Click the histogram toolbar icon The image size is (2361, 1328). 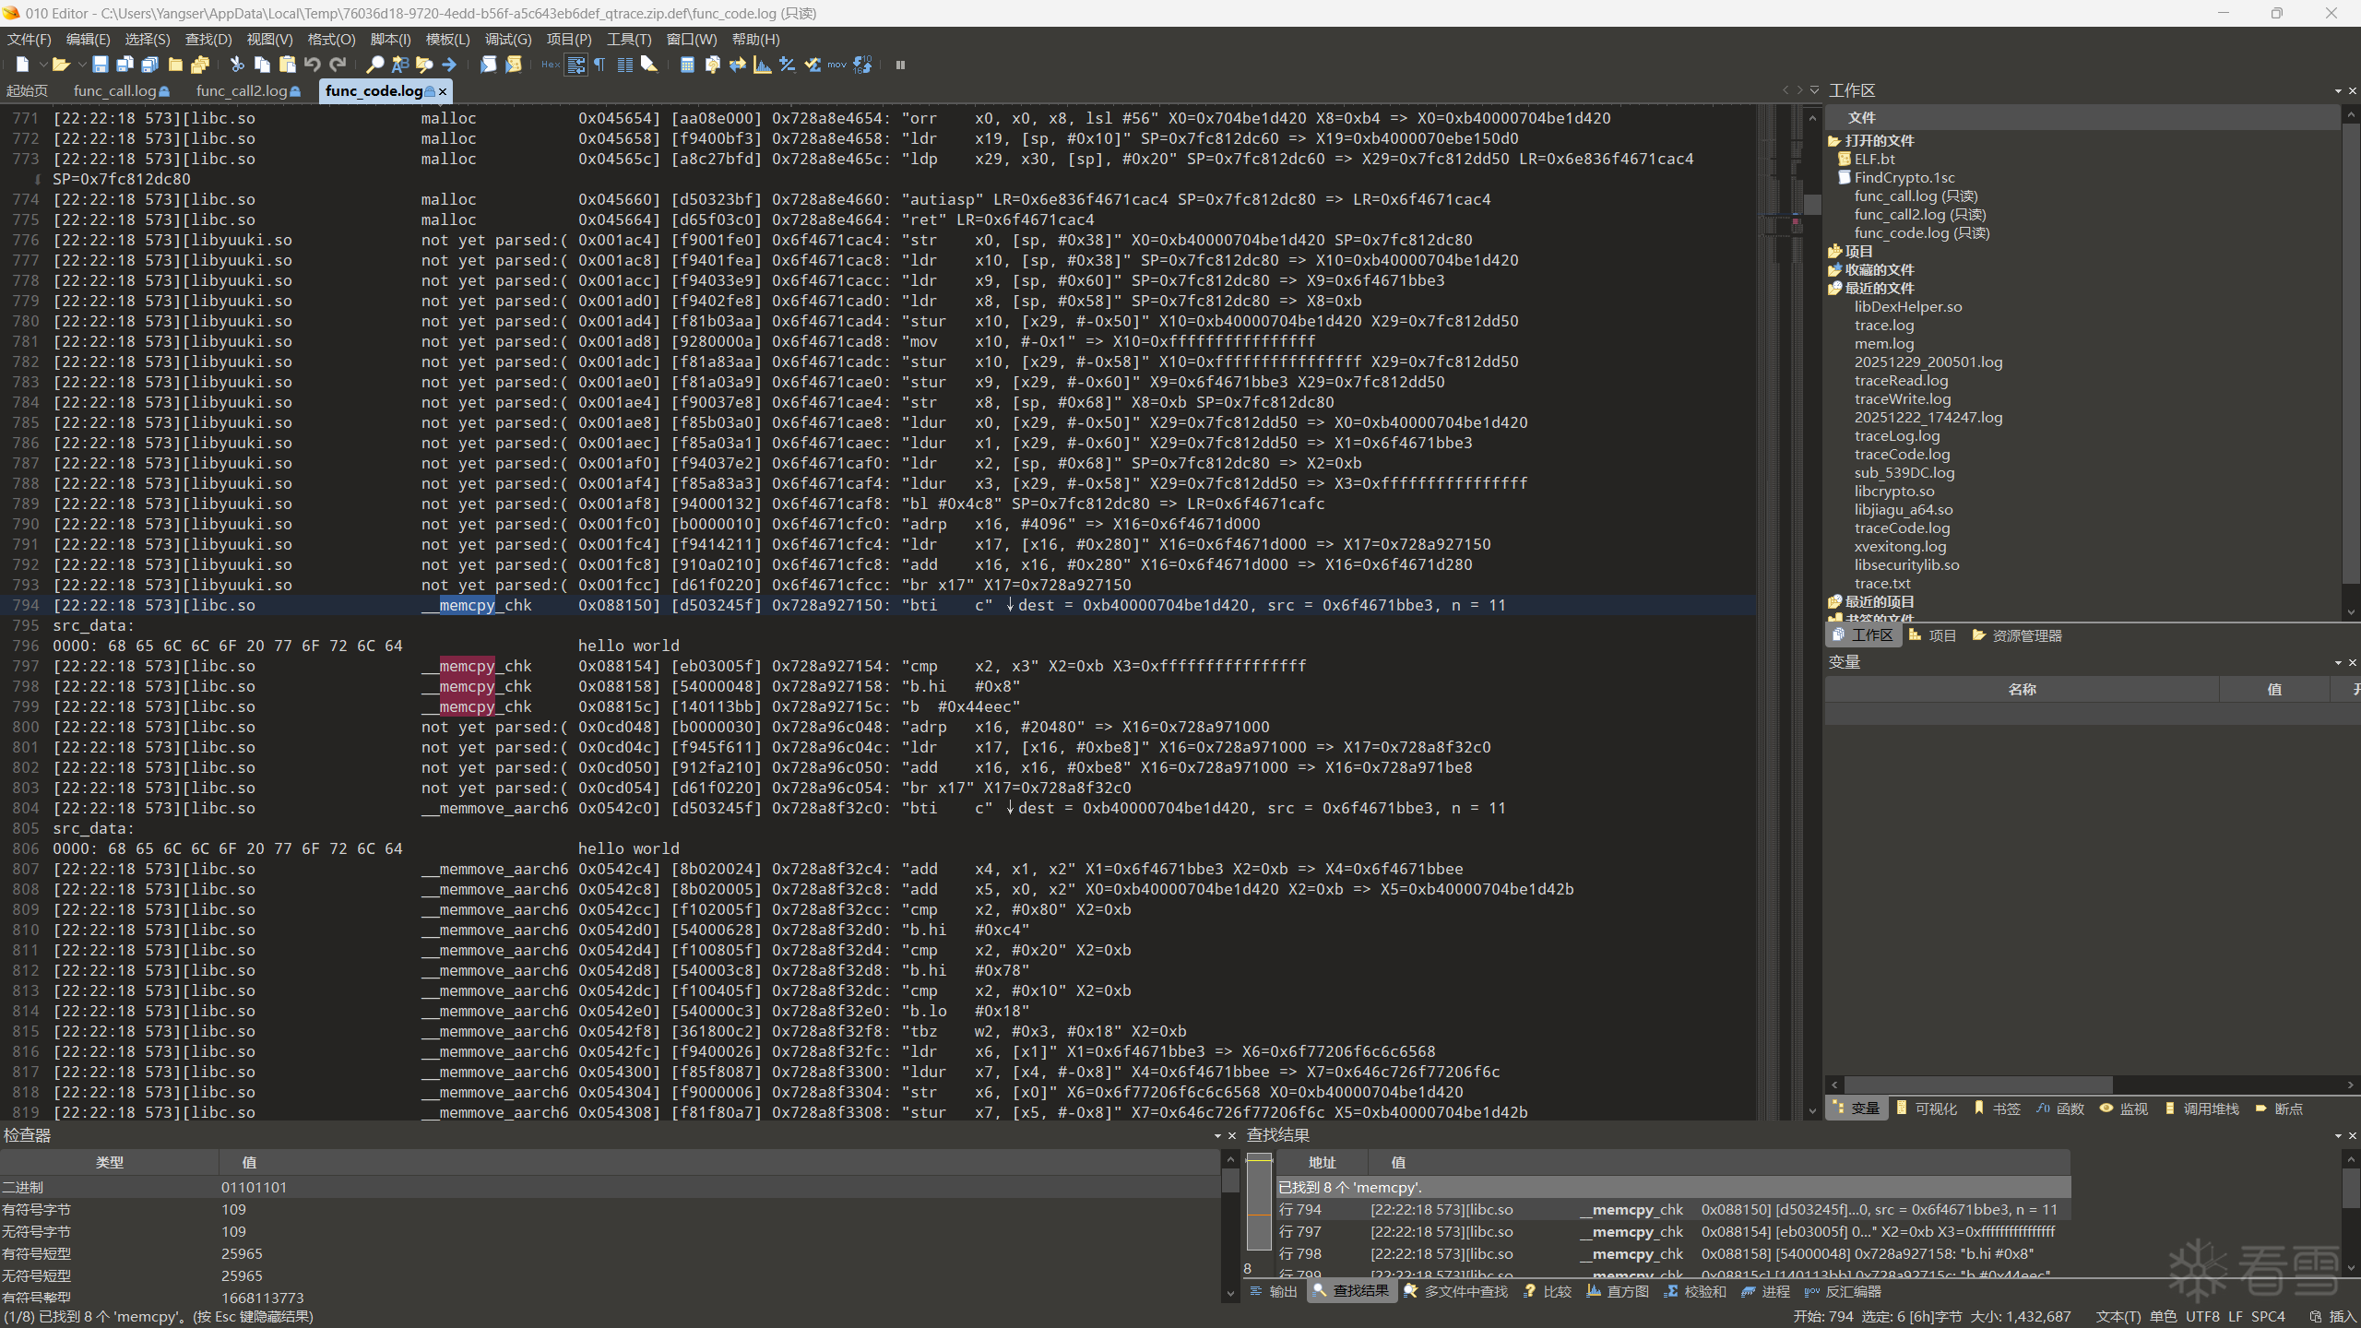762,65
